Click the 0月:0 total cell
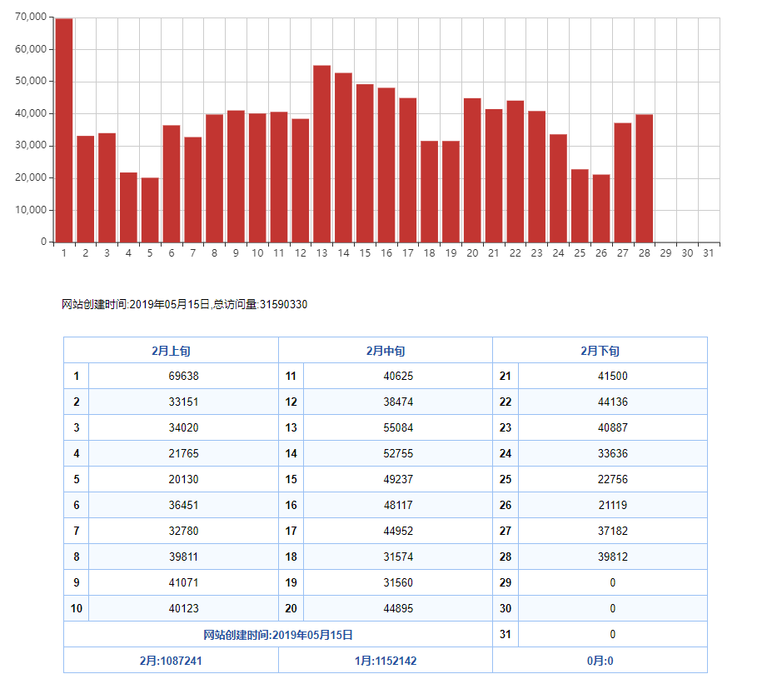The width and height of the screenshot is (772, 679). point(600,661)
